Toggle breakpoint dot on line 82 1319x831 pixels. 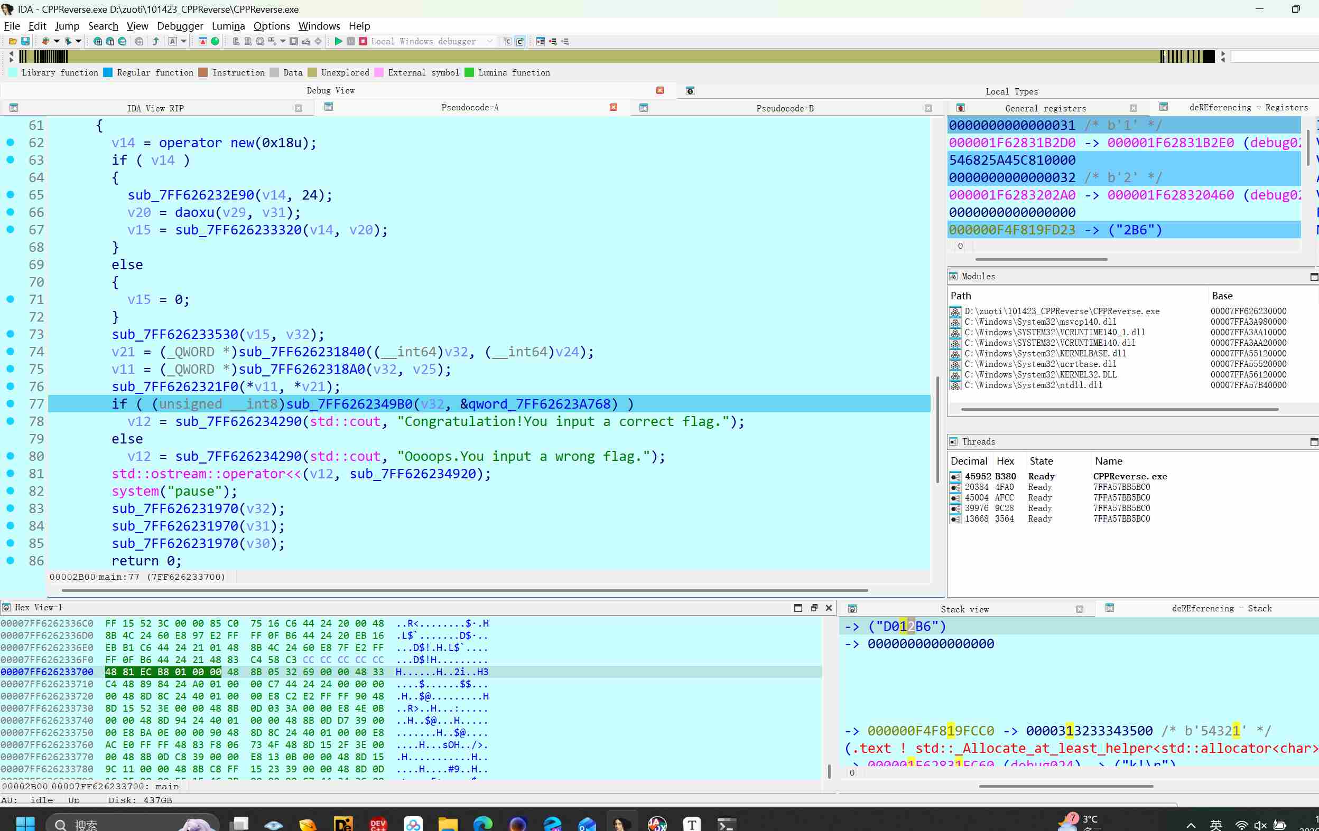(x=11, y=490)
